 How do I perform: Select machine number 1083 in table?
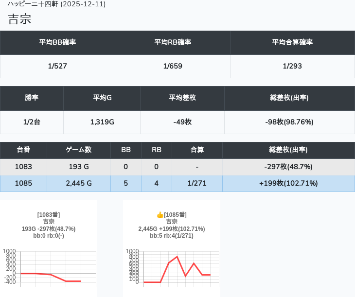23,167
